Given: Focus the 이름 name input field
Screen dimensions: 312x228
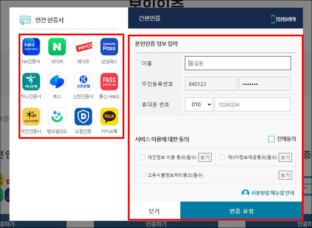Looking at the screenshot, I should point(238,63).
